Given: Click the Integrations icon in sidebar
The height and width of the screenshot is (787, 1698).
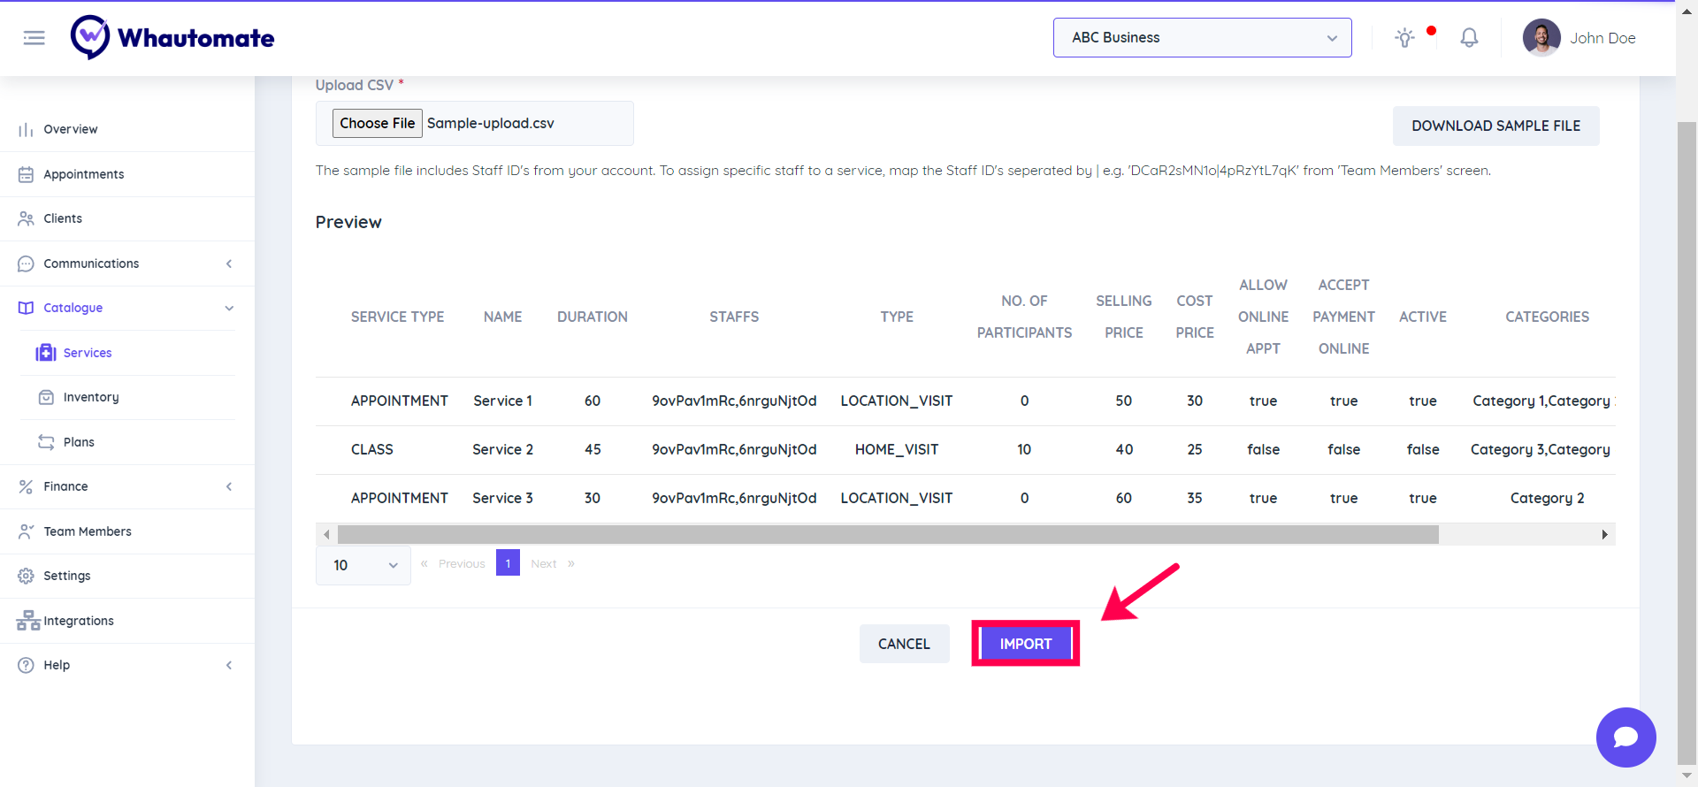Looking at the screenshot, I should (28, 621).
